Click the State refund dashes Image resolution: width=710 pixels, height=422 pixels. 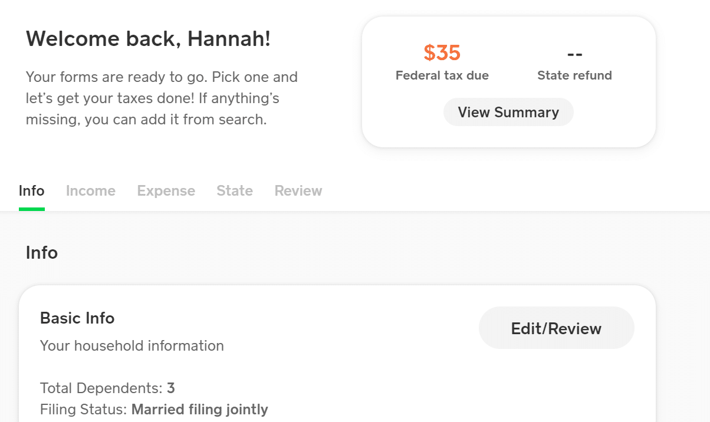[x=574, y=53]
